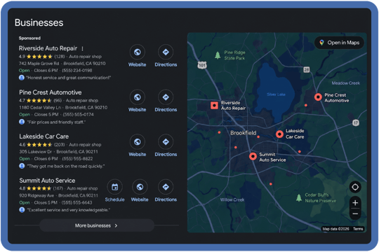The image size is (379, 252).
Task: Open Summit Auto Service listing title
Action: (x=47, y=181)
